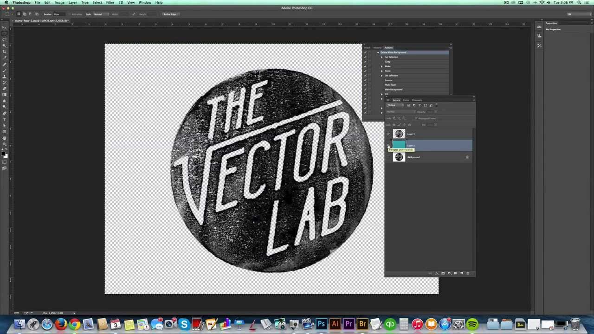This screenshot has width=594, height=334.
Task: Expand the second Set Selection step
Action: (381, 76)
